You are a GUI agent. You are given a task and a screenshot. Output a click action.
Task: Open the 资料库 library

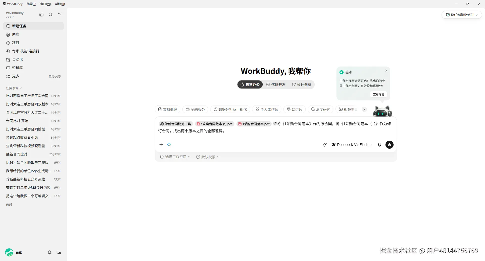33,68
